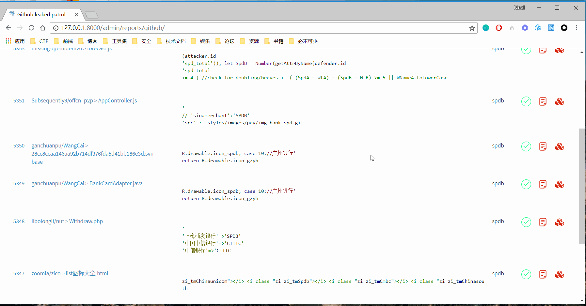Click red cubes icon for row 5347
The image size is (586, 306).
(x=560, y=274)
